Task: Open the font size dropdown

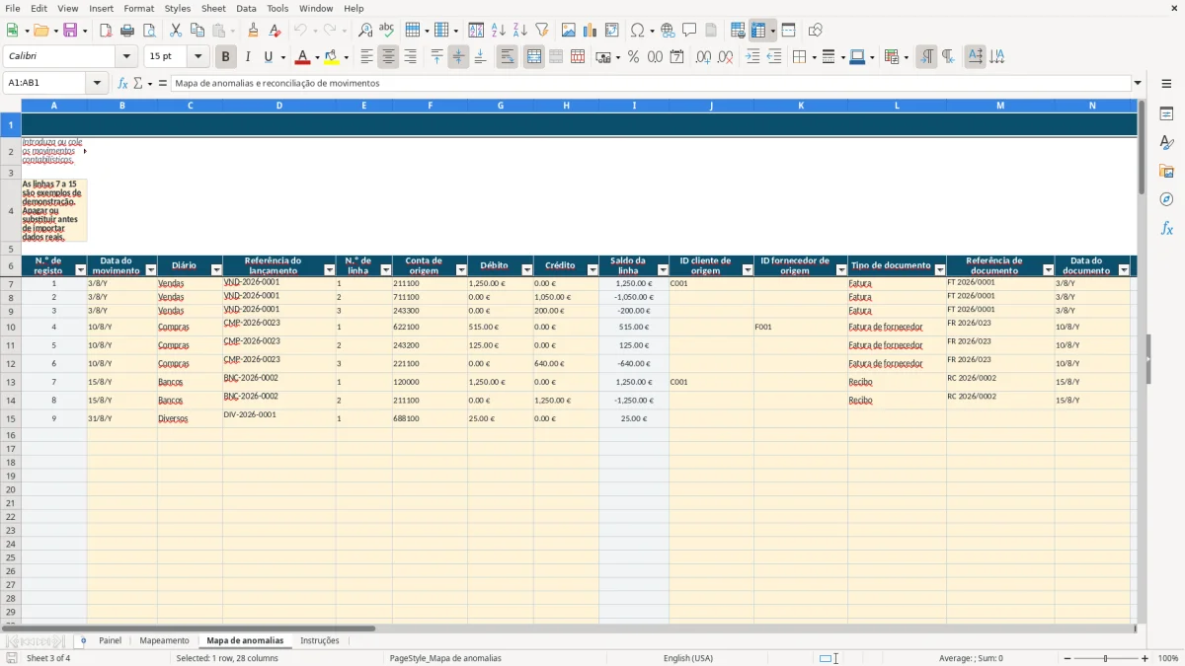Action: click(197, 57)
